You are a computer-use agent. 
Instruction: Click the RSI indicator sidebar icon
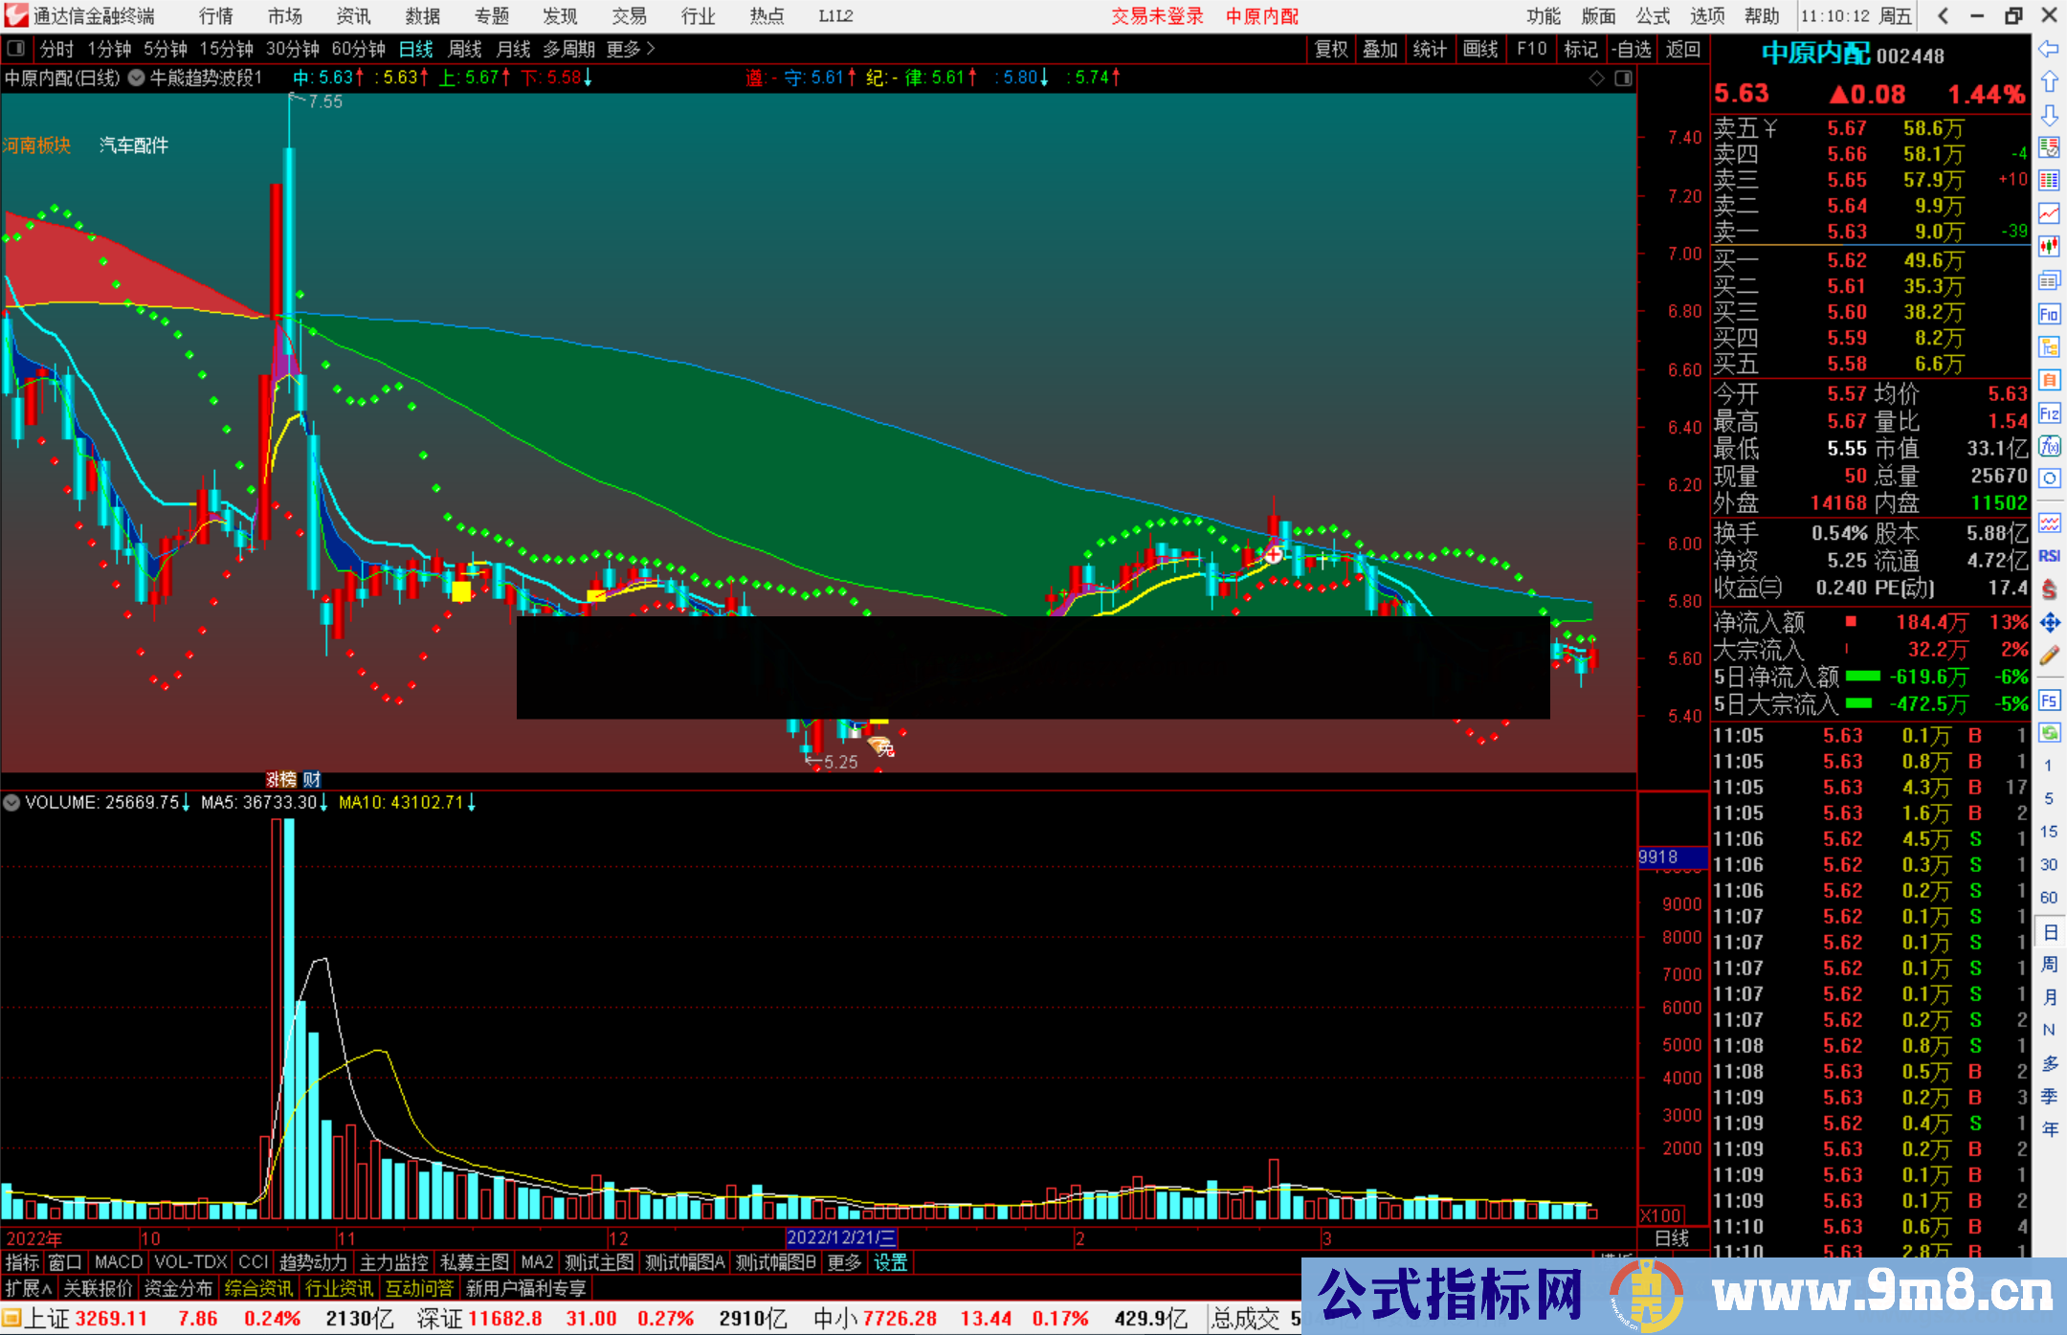point(2049,556)
